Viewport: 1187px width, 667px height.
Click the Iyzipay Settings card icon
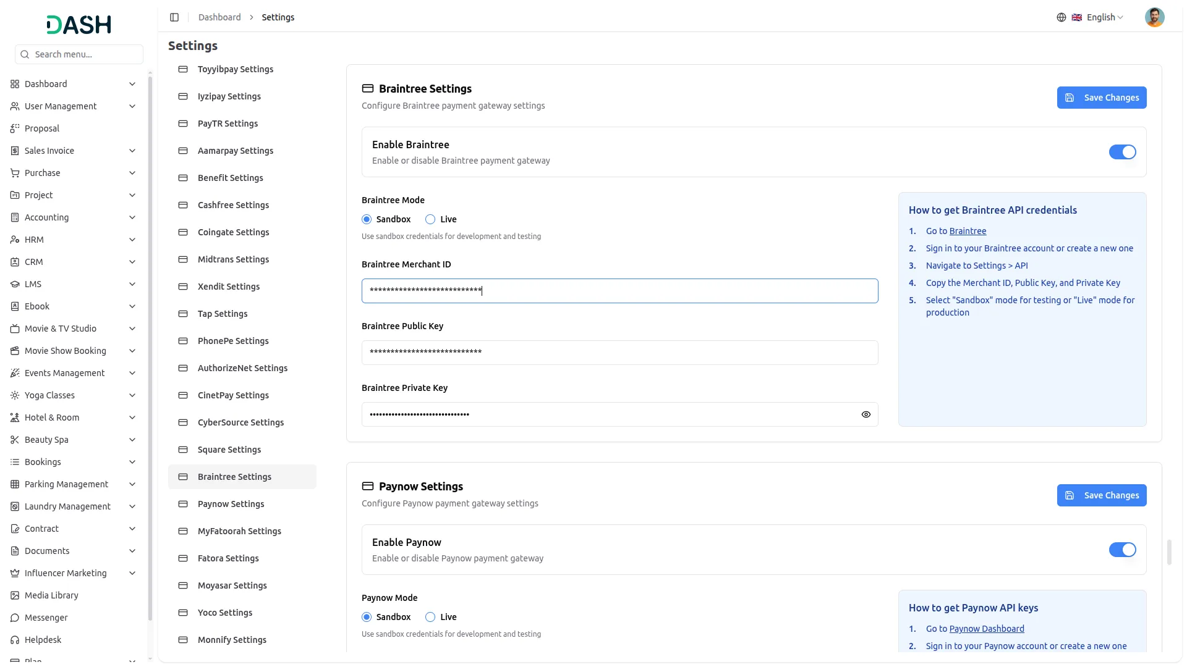pos(183,96)
